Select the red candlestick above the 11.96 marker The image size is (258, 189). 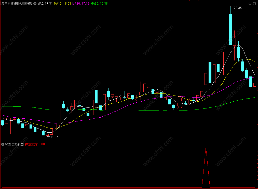click(47, 135)
